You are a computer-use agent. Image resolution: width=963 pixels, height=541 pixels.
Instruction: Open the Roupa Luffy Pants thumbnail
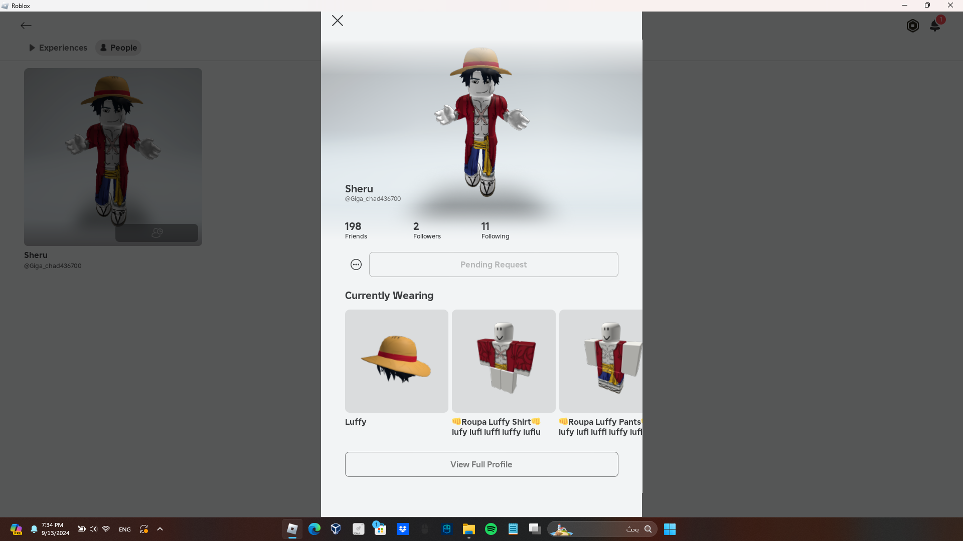click(x=601, y=361)
